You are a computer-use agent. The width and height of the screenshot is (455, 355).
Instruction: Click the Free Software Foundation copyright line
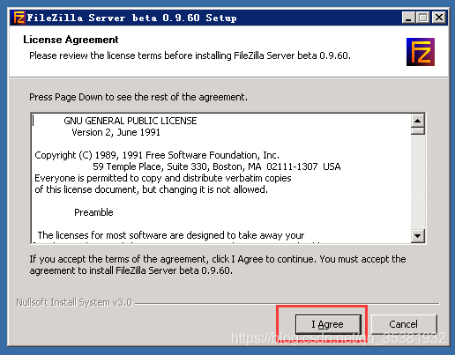click(x=157, y=155)
